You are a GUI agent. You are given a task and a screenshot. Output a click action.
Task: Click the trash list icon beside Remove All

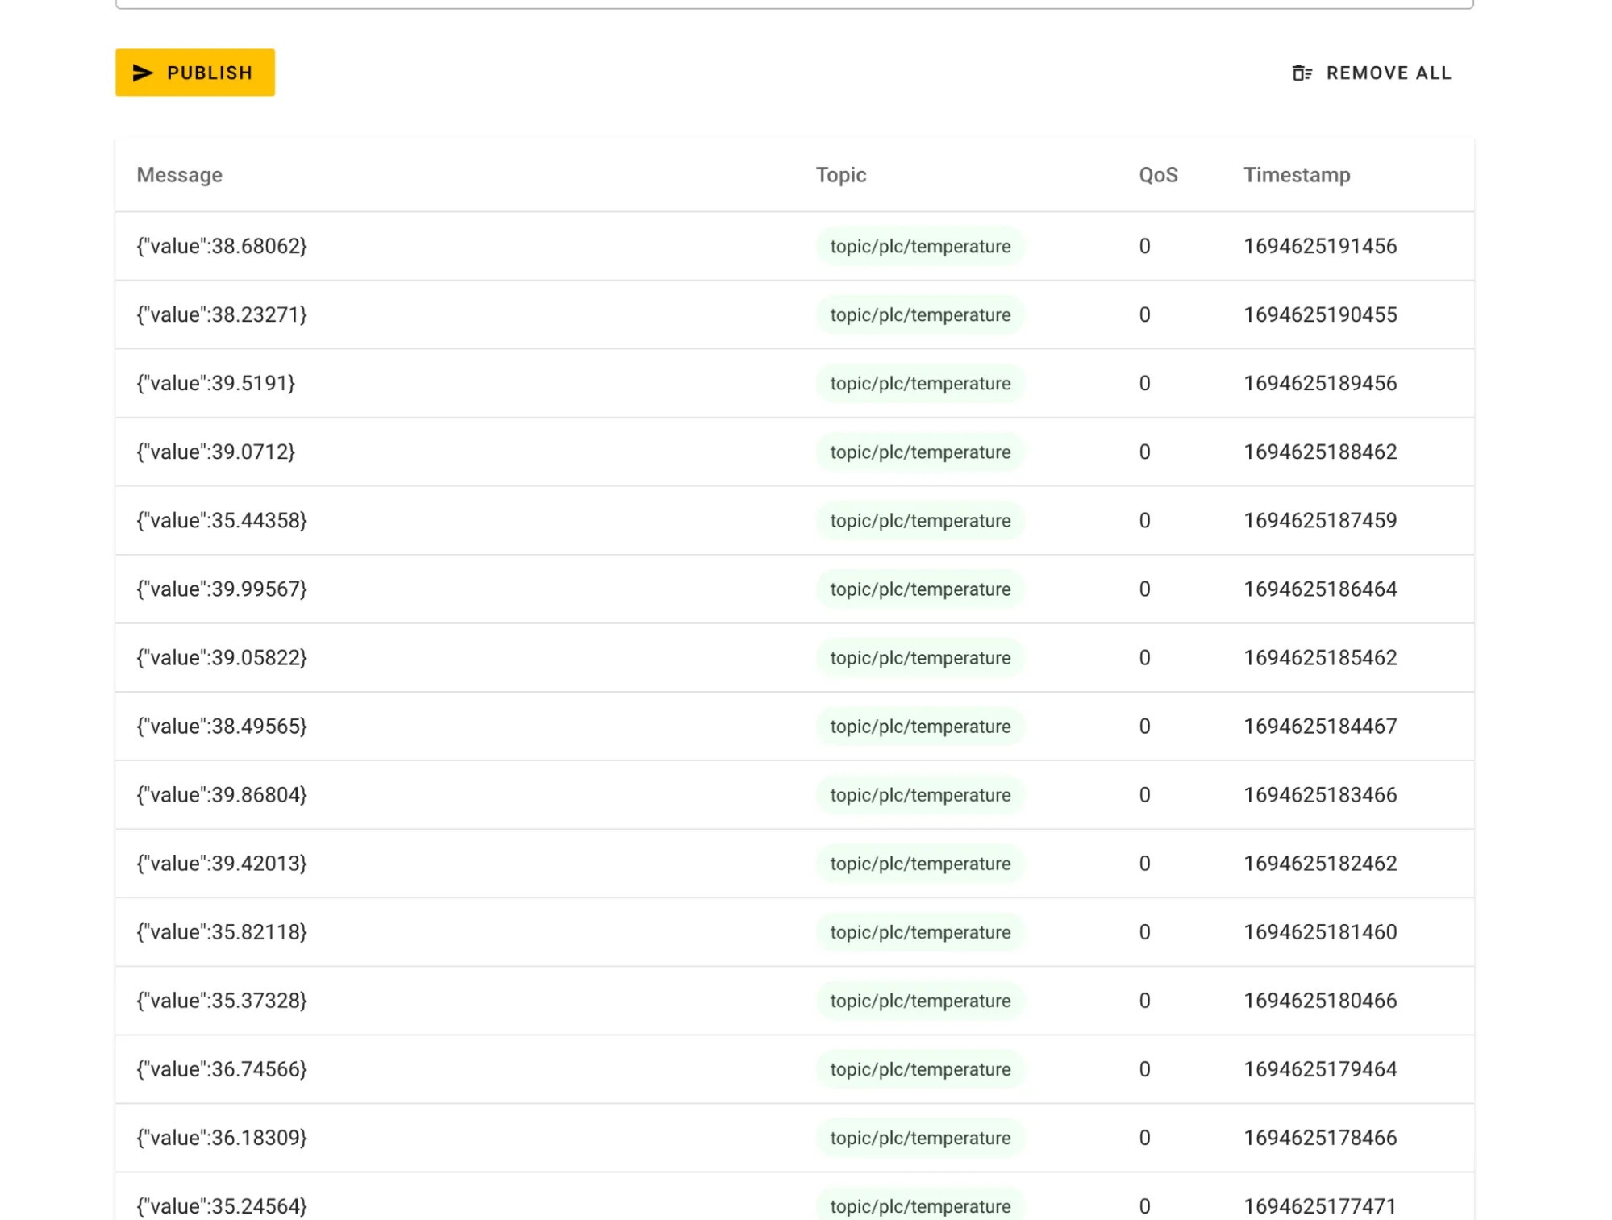point(1302,73)
